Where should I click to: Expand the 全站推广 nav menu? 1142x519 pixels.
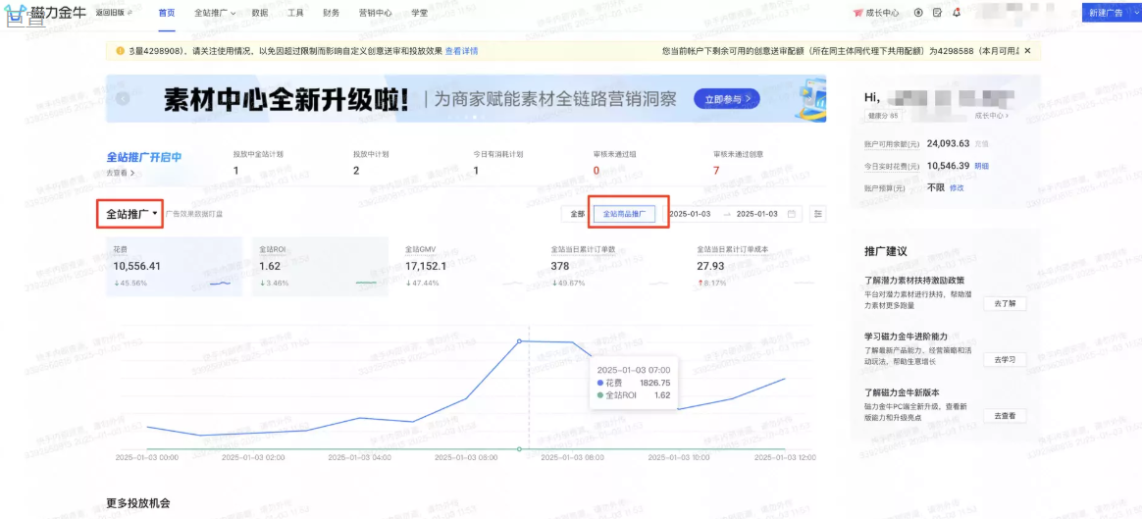point(215,13)
